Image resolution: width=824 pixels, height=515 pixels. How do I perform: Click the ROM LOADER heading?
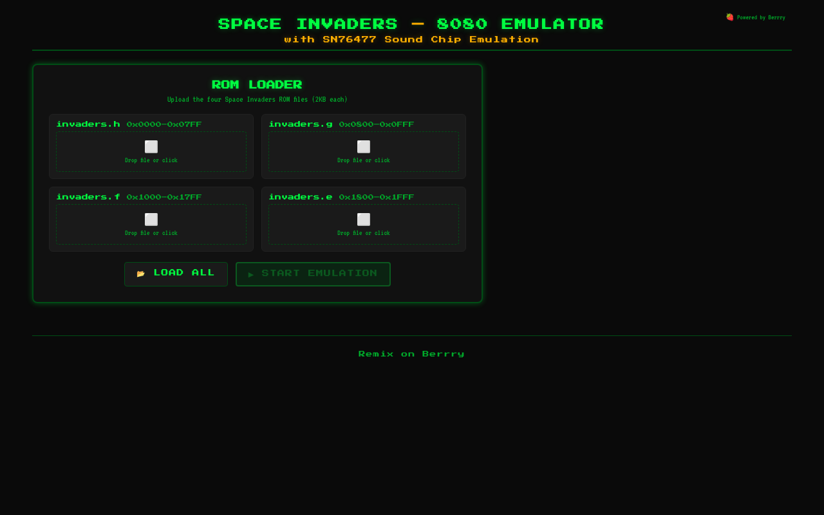pyautogui.click(x=257, y=84)
